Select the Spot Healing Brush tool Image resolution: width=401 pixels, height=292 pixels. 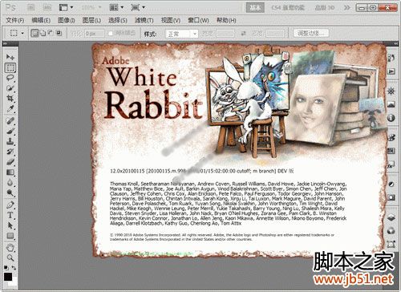[x=10, y=121]
